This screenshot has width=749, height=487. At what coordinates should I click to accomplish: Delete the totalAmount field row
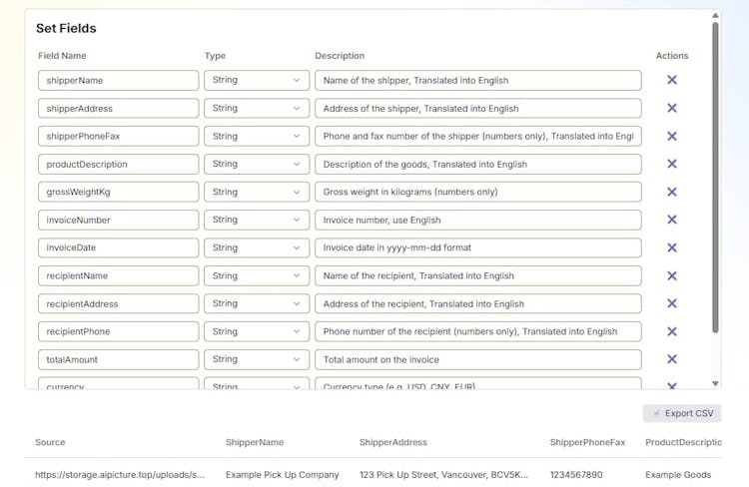(x=671, y=359)
